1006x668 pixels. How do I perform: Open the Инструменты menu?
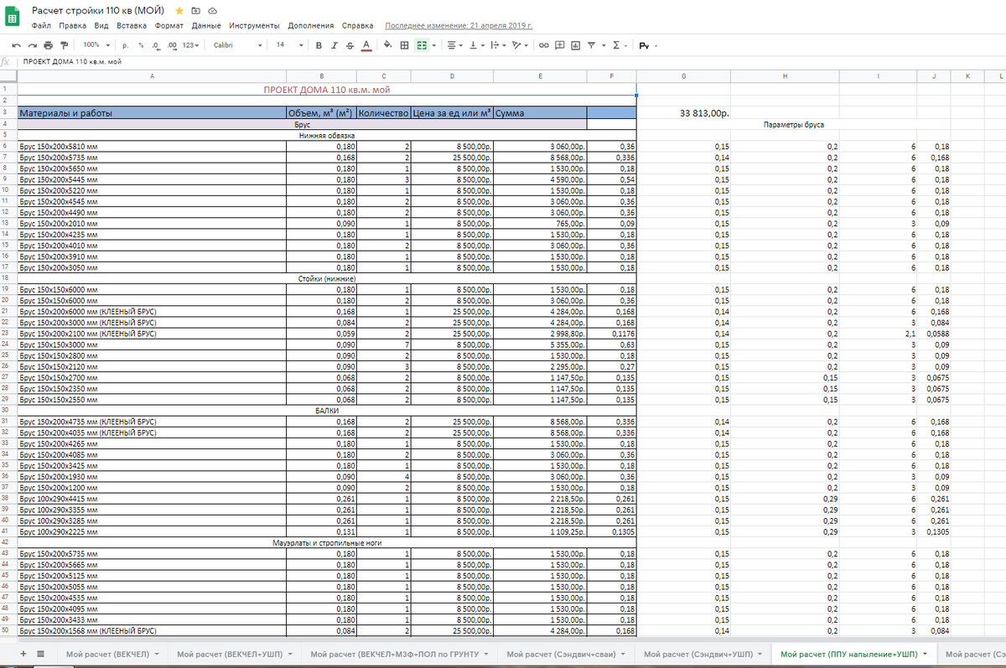(254, 26)
